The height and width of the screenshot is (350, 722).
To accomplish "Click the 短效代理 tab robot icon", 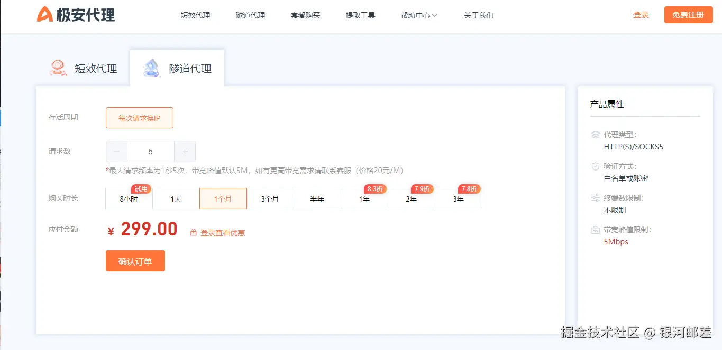I will pos(58,68).
